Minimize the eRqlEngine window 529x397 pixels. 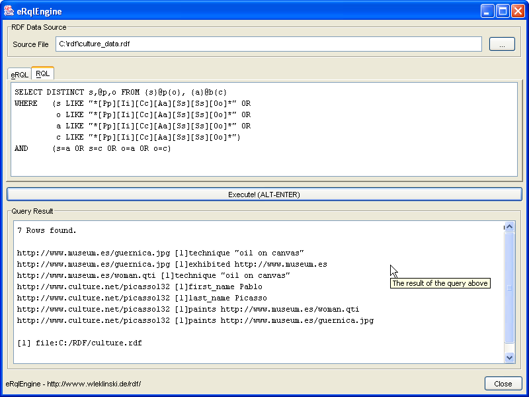point(487,11)
